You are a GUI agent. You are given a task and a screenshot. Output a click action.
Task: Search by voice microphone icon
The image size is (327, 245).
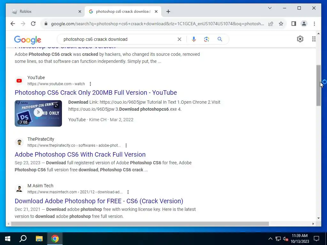194,39
